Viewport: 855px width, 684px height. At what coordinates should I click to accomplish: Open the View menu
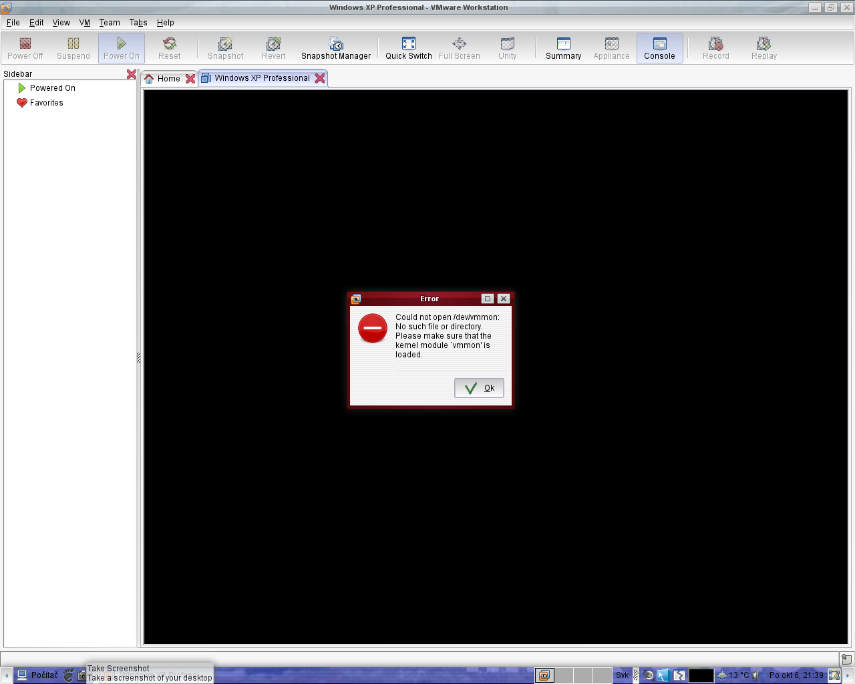tap(61, 23)
